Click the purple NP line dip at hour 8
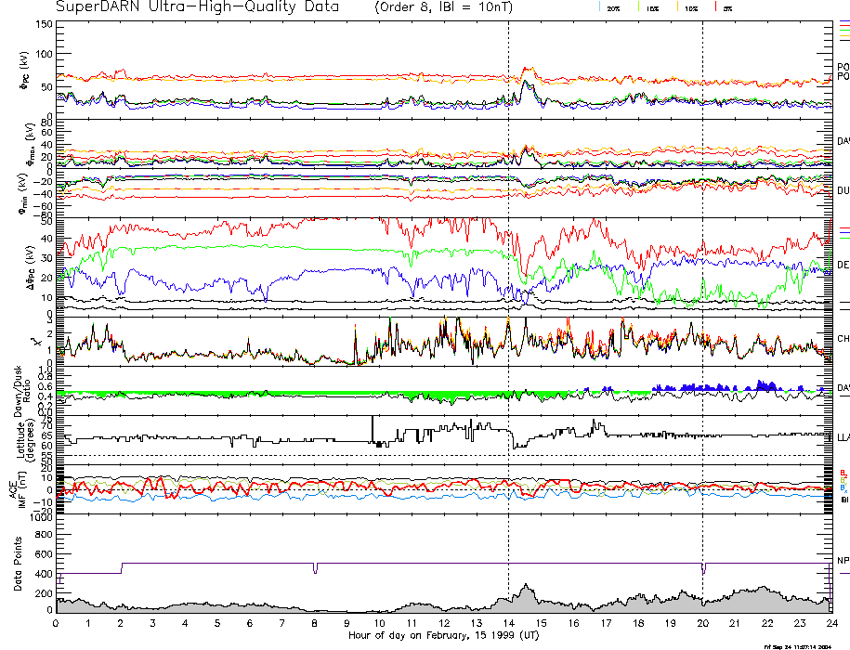 pyautogui.click(x=315, y=571)
